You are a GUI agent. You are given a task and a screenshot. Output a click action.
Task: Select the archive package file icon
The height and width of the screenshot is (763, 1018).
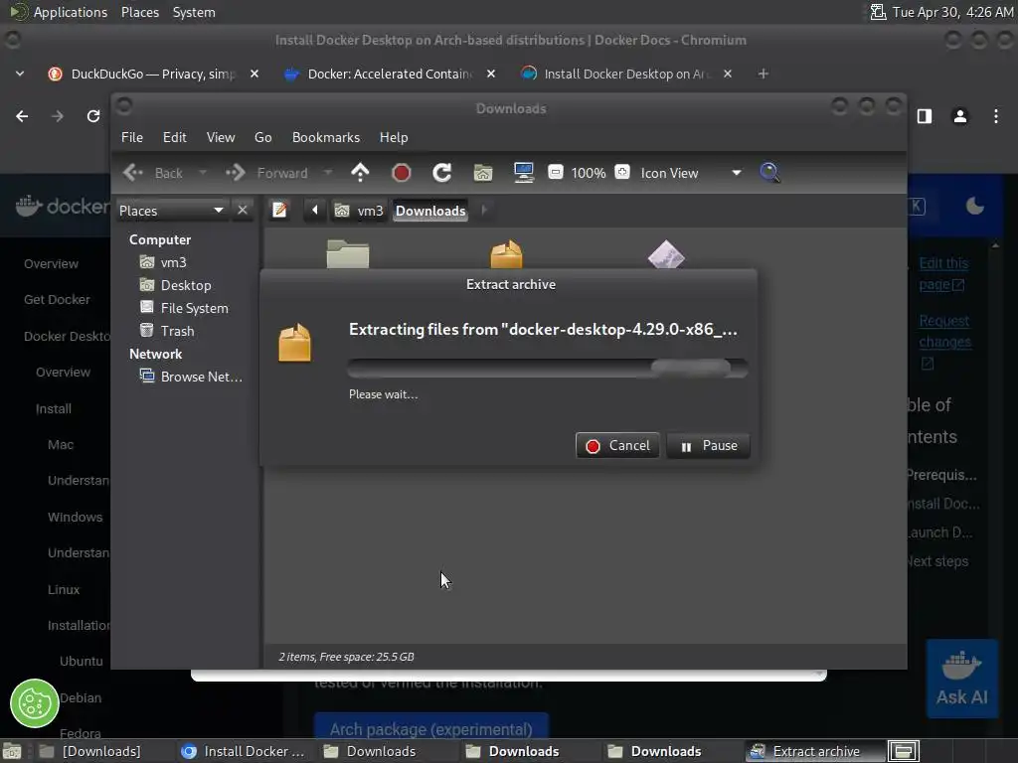point(506,253)
